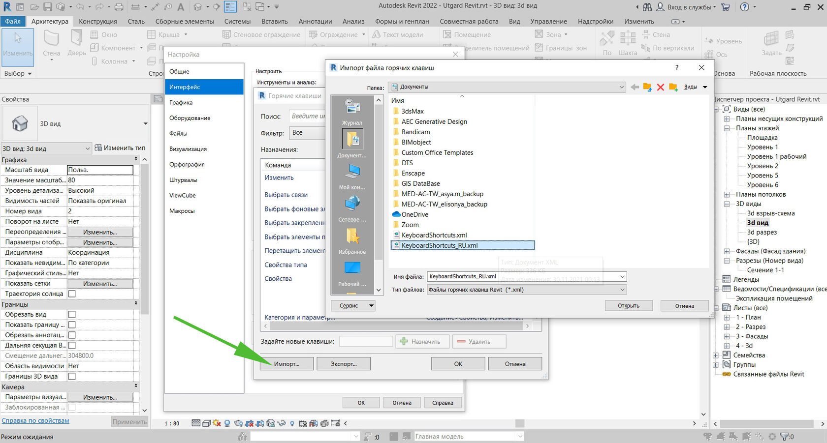Toggle the Дальняя секущая checkbox
This screenshot has width=827, height=443.
pyautogui.click(x=72, y=346)
